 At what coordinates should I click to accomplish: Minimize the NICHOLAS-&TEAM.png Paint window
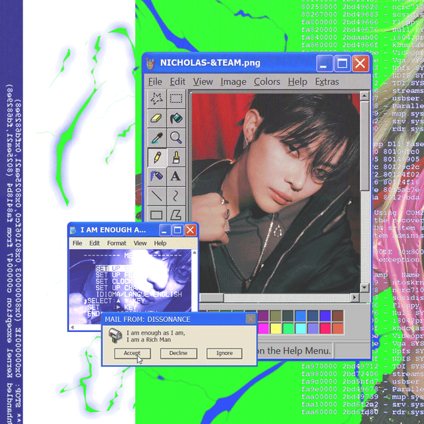pos(324,64)
